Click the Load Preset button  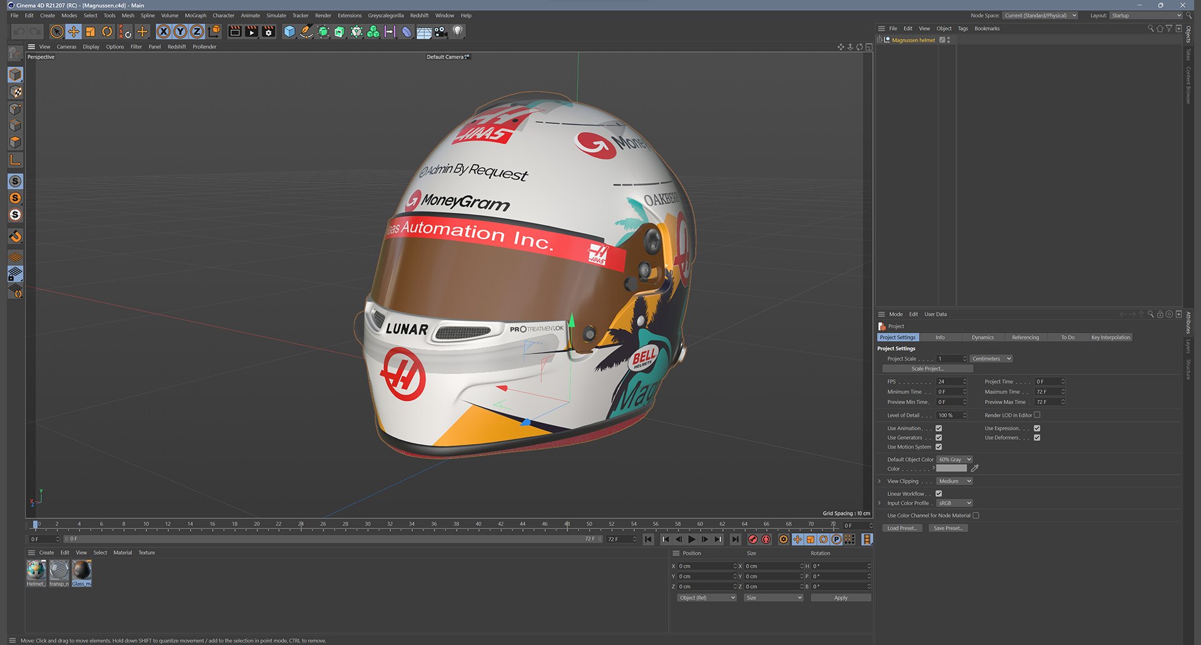point(901,529)
